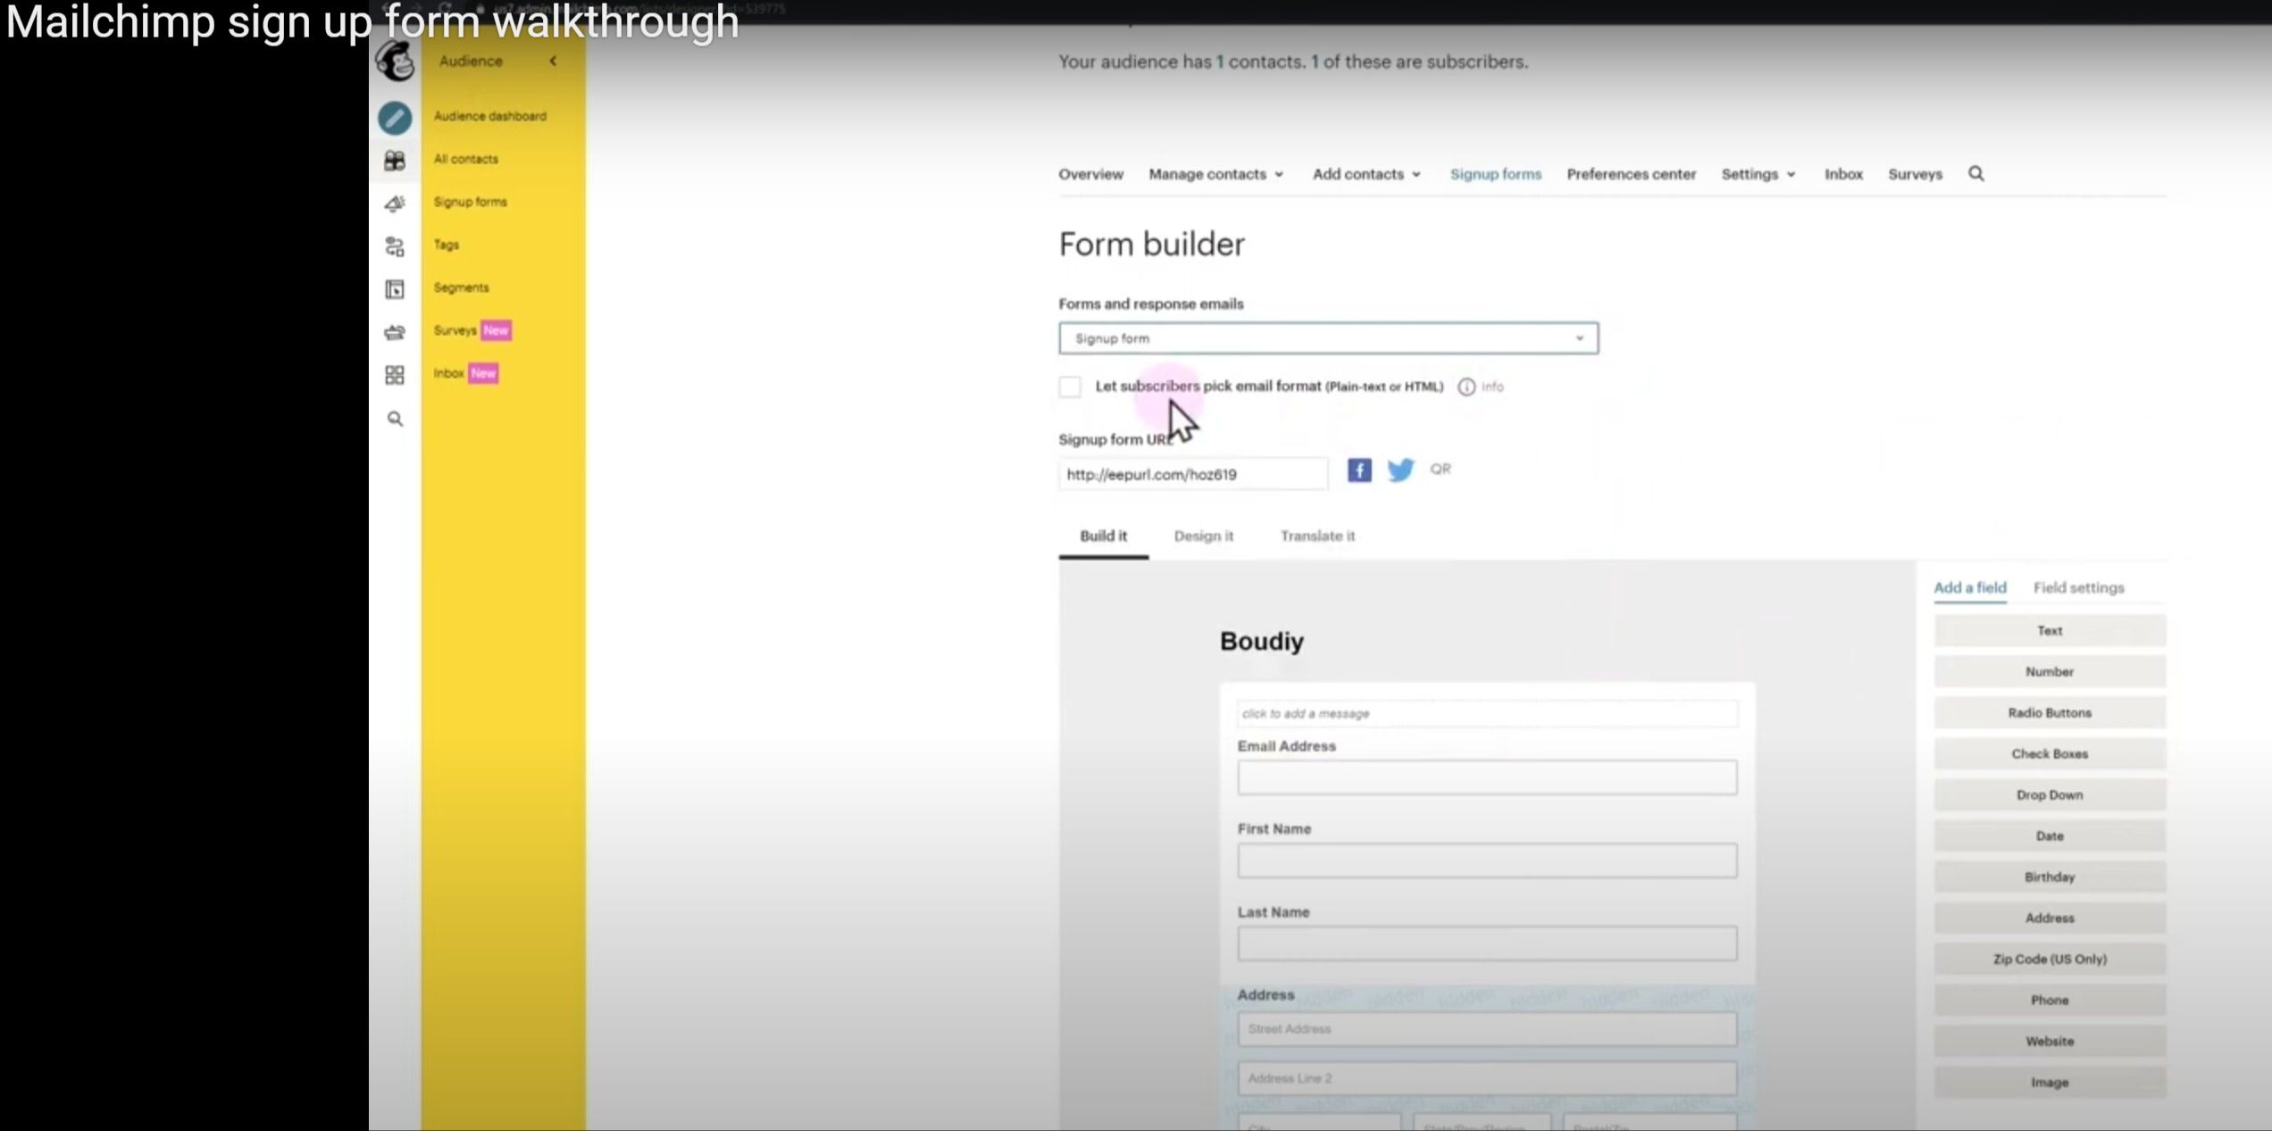
Task: Open the Field settings tab
Action: (x=2078, y=587)
